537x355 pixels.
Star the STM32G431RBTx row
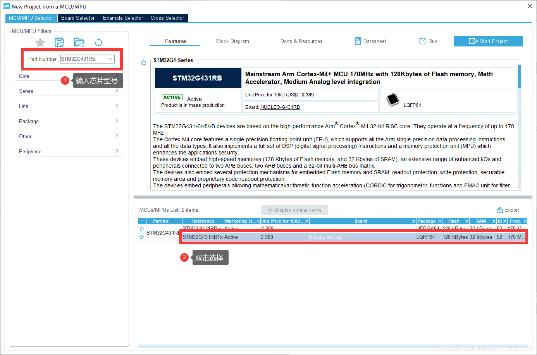(x=142, y=237)
